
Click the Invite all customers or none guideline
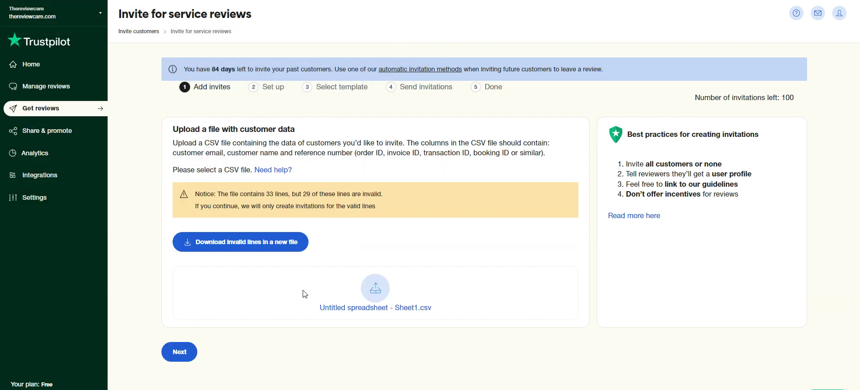674,164
